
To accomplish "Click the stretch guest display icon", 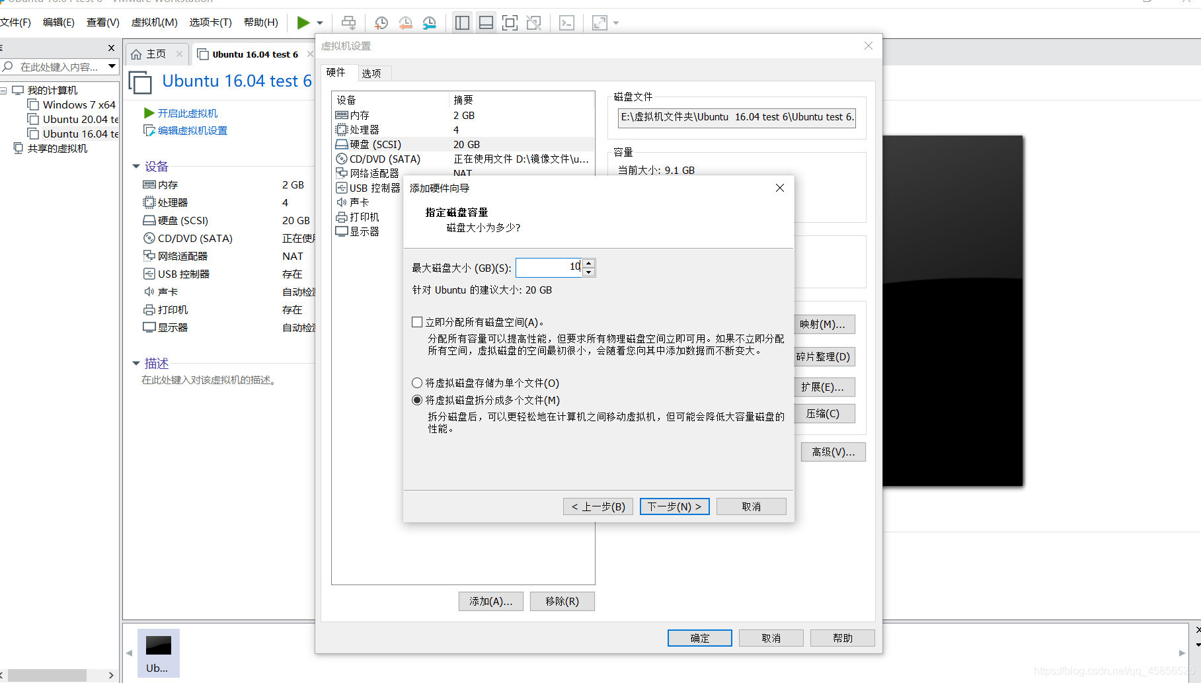I will pyautogui.click(x=600, y=23).
